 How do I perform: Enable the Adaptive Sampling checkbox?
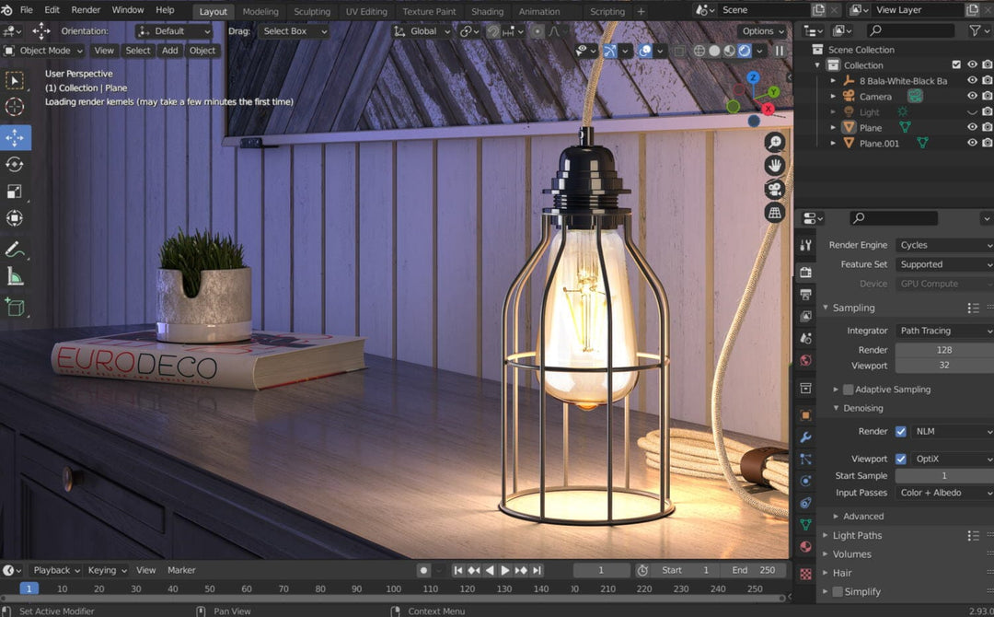(x=848, y=389)
